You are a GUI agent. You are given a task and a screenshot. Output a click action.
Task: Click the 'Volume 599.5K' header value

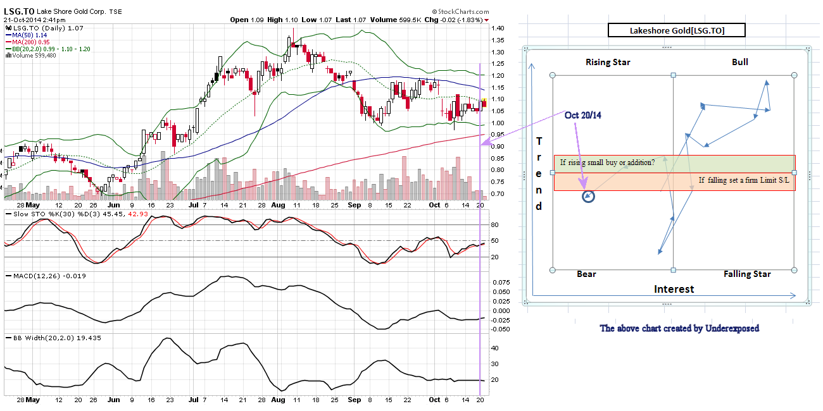pos(396,20)
